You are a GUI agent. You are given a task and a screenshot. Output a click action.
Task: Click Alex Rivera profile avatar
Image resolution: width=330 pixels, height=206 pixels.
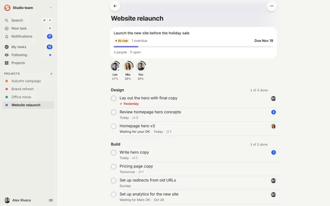(x=7, y=200)
